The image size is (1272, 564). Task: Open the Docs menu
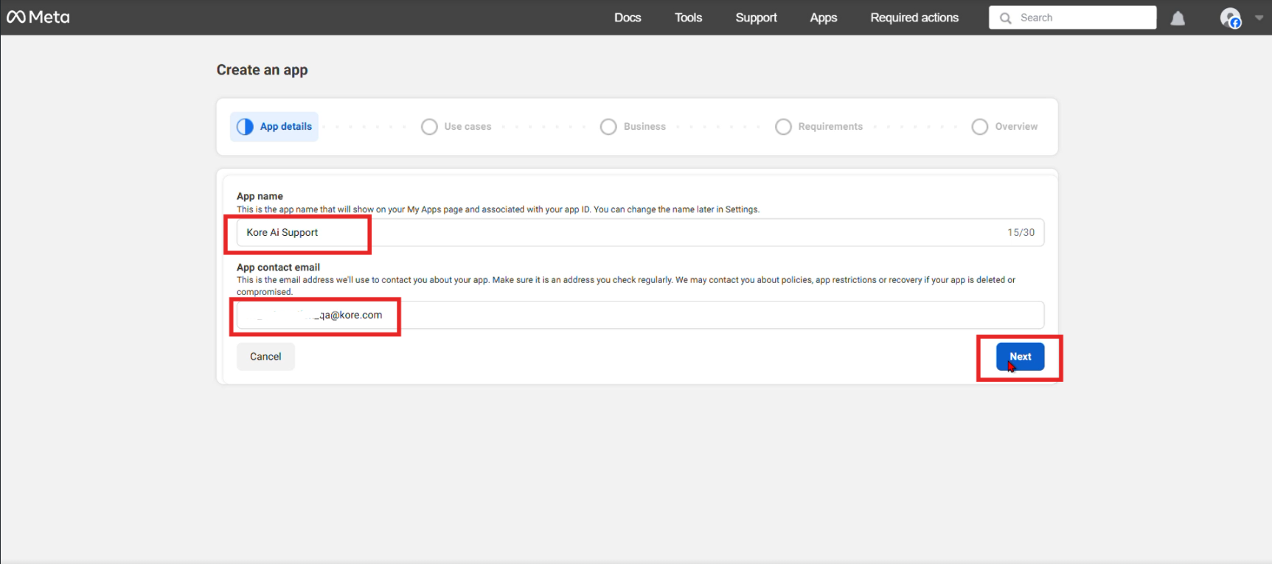tap(628, 18)
